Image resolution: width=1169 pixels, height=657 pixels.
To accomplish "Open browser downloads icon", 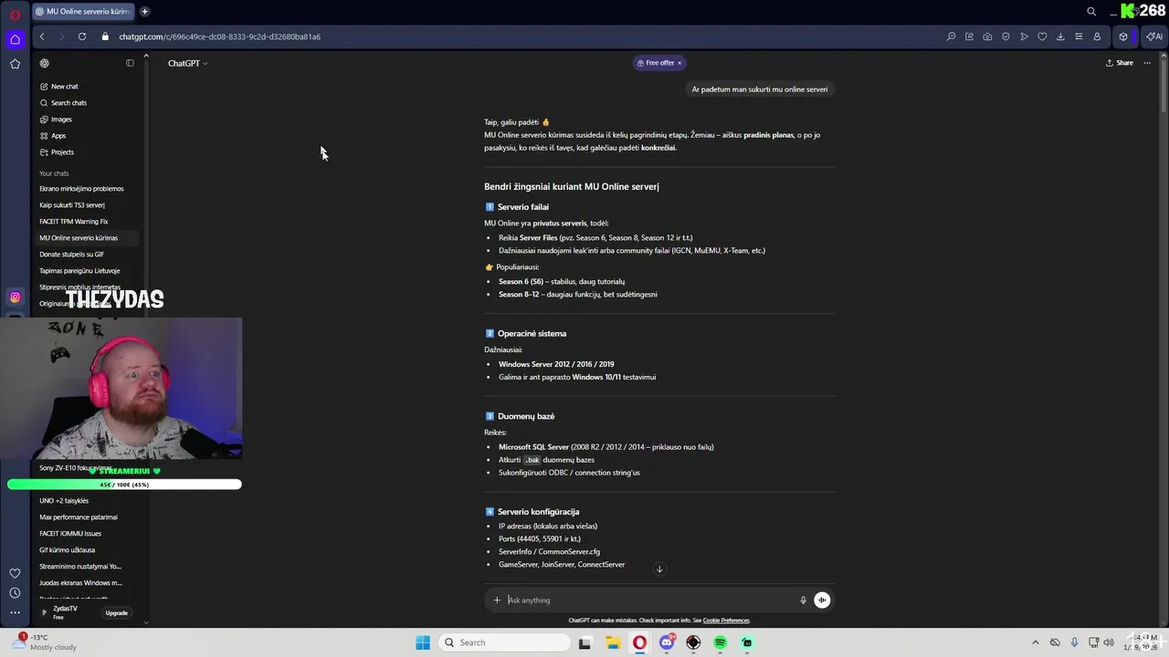I will tap(1060, 36).
